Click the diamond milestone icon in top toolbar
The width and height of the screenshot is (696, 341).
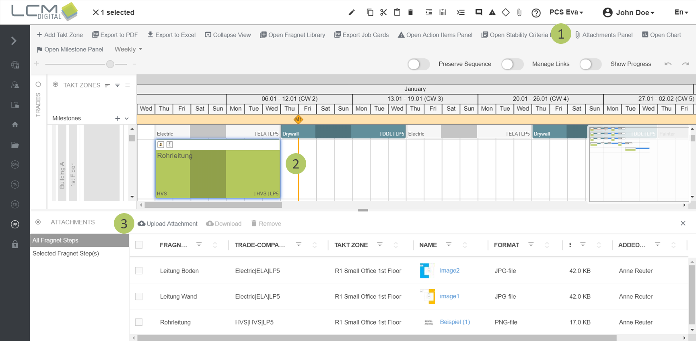point(506,12)
